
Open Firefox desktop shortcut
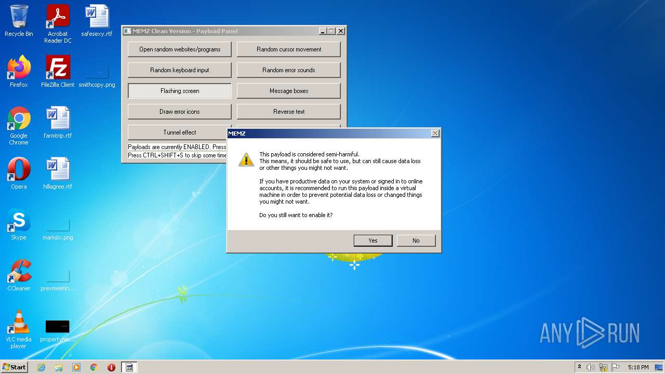pos(19,72)
